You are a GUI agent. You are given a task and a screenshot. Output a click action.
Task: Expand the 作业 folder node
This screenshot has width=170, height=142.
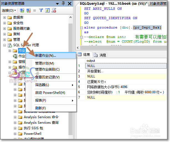[10, 51]
